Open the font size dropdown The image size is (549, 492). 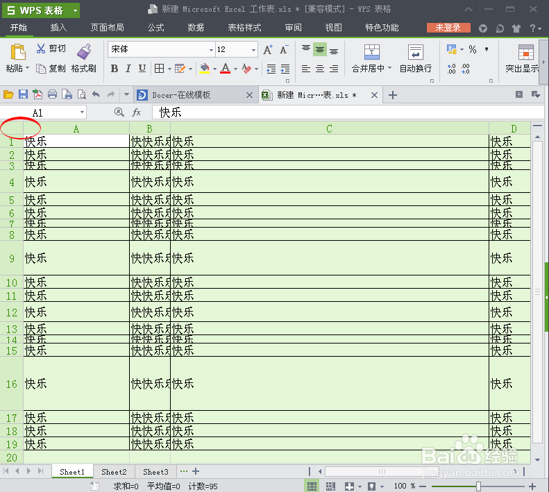click(x=253, y=50)
